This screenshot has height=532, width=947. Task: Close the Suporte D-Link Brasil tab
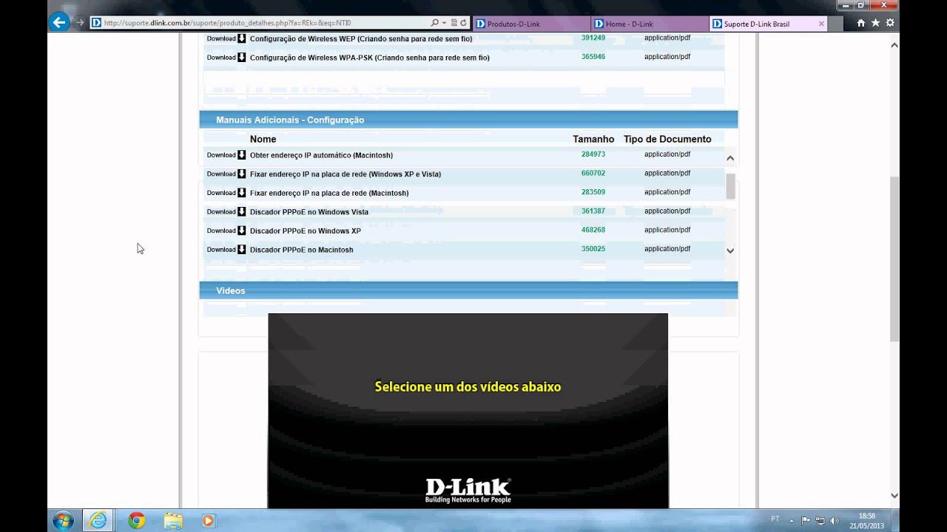point(821,24)
